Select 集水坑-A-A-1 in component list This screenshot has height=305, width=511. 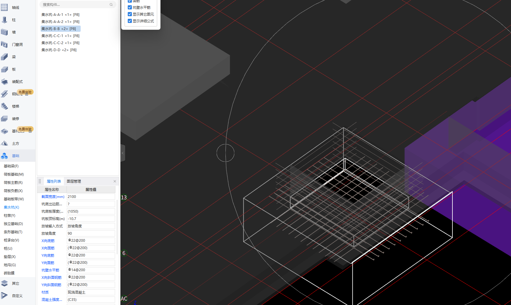(x=60, y=14)
